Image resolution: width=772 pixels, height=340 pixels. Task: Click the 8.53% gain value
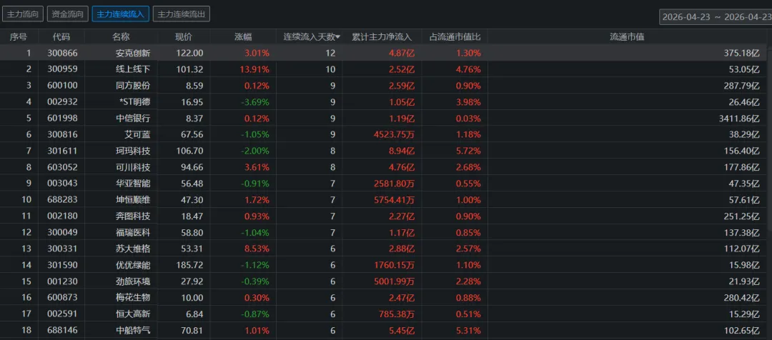click(x=257, y=249)
